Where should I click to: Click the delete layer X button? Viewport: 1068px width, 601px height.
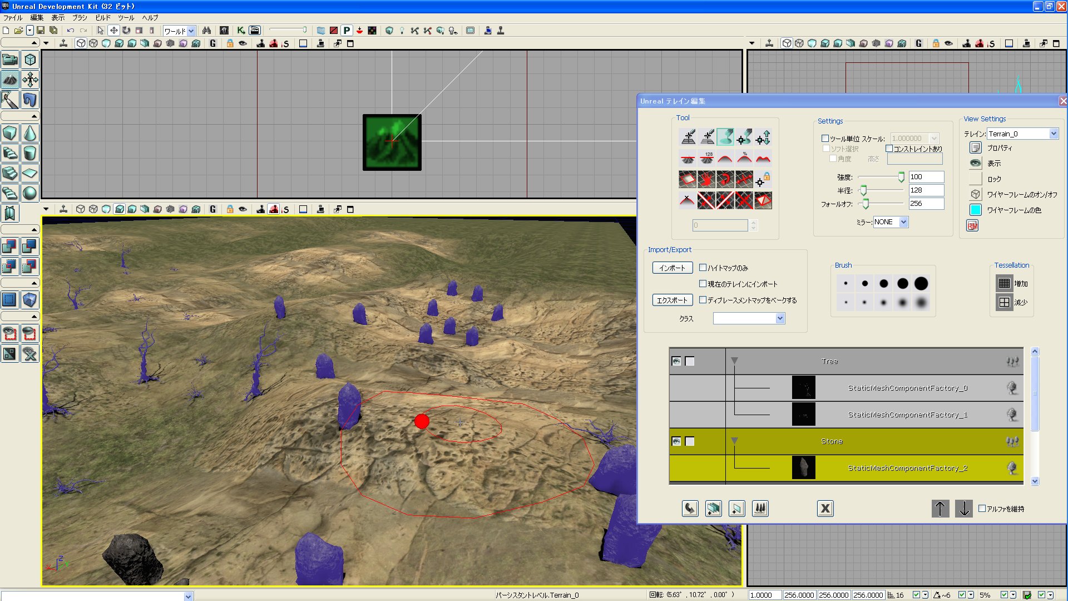pyautogui.click(x=825, y=508)
